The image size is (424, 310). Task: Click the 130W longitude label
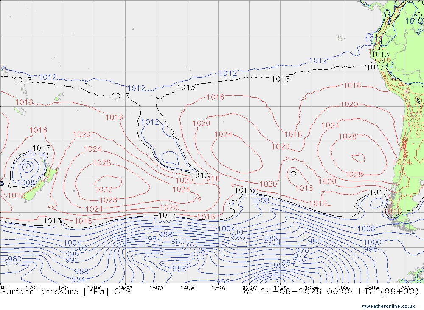218,288
